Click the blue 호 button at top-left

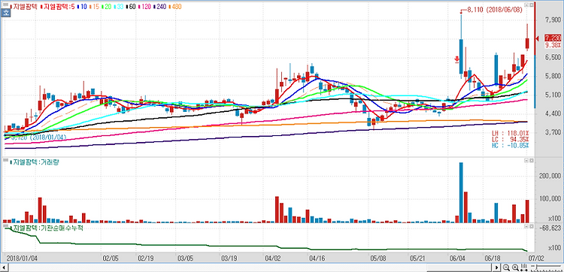[5, 13]
